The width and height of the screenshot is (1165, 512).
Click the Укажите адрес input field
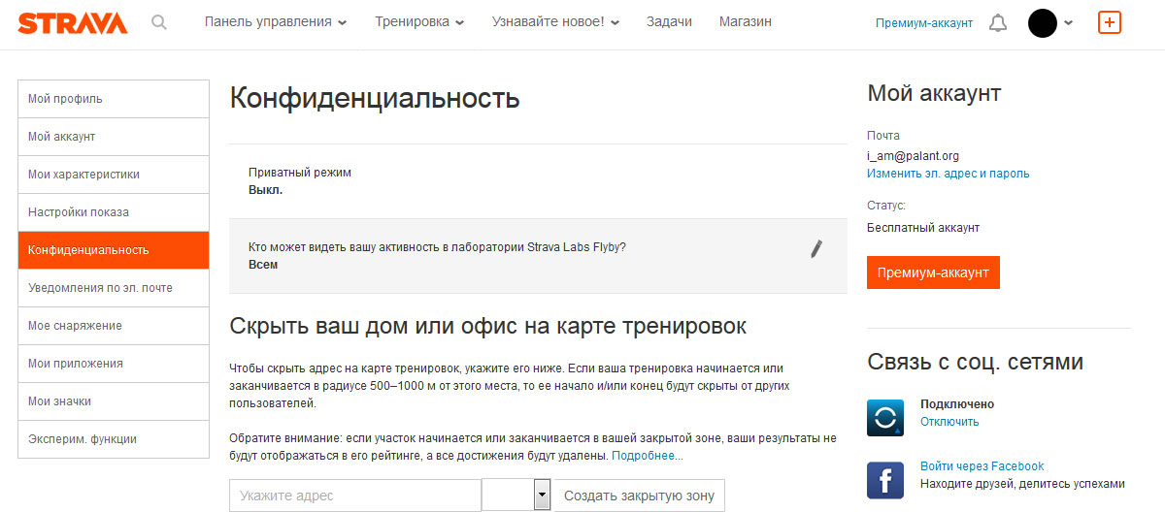point(355,496)
